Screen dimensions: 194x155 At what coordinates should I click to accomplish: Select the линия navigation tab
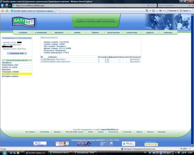tap(77, 33)
